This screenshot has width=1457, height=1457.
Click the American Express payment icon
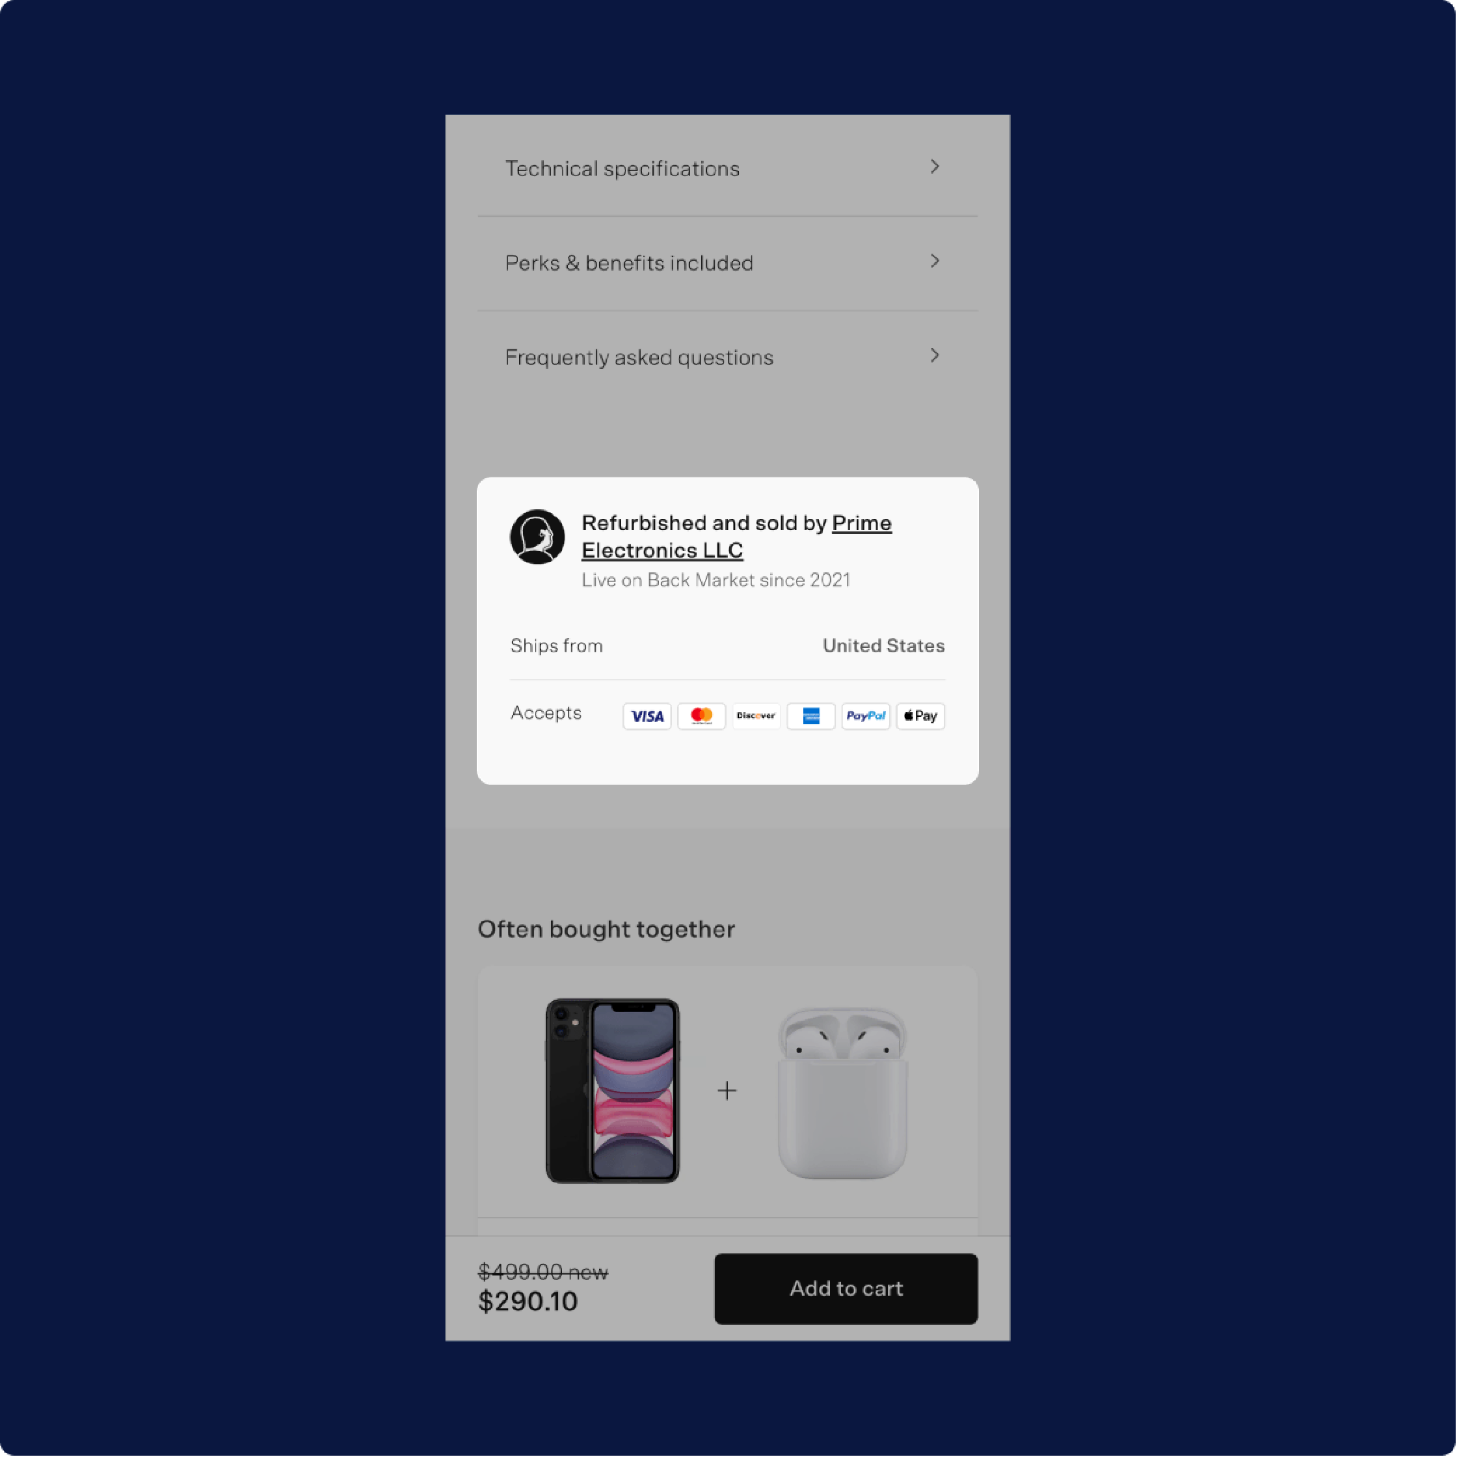pos(810,715)
